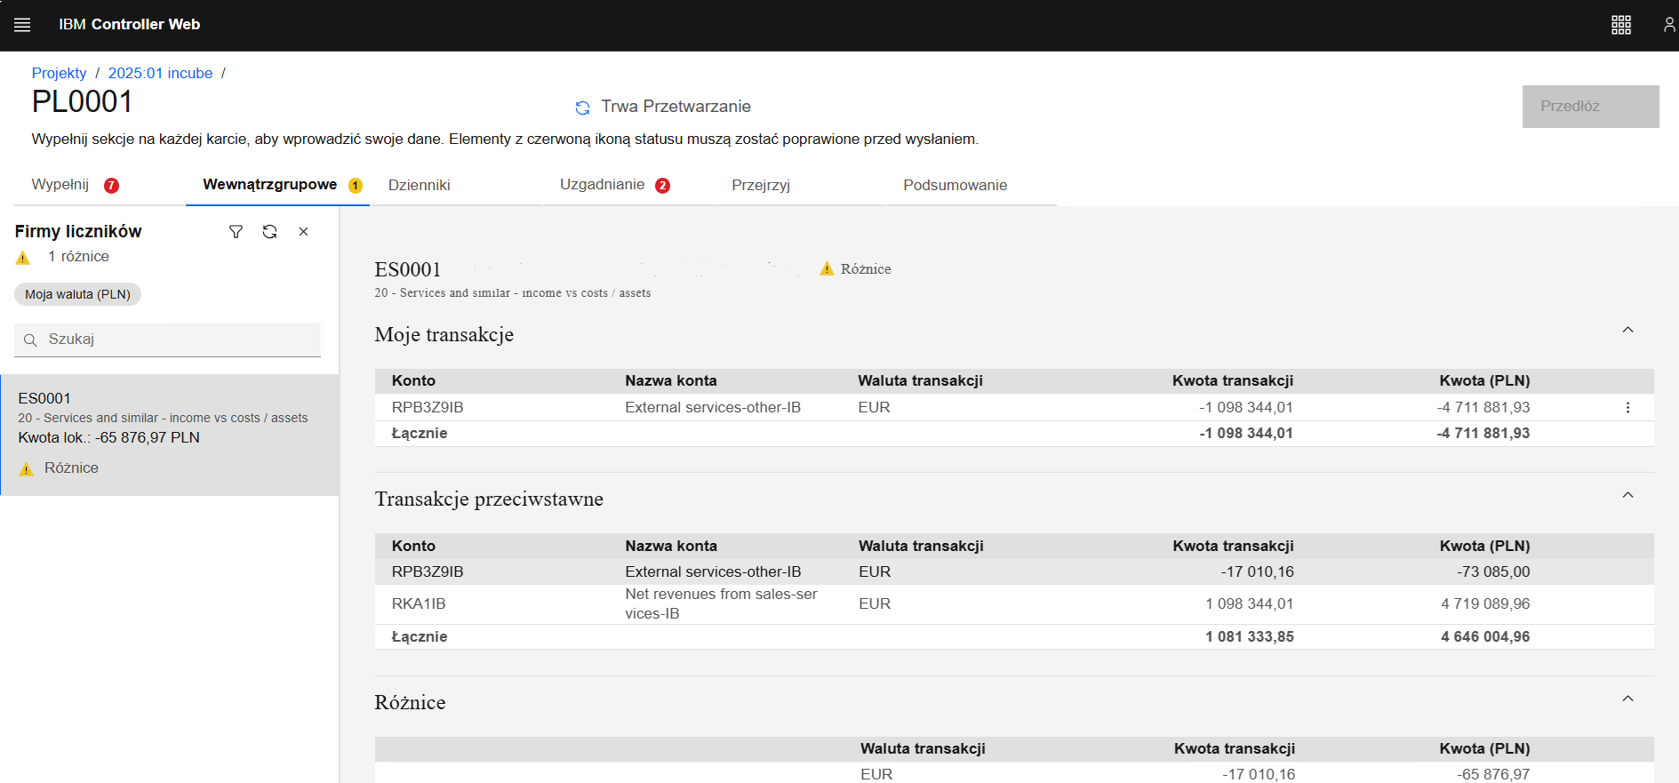Go to the Uzgadnianie tab
Image resolution: width=1679 pixels, height=783 pixels.
(x=602, y=185)
